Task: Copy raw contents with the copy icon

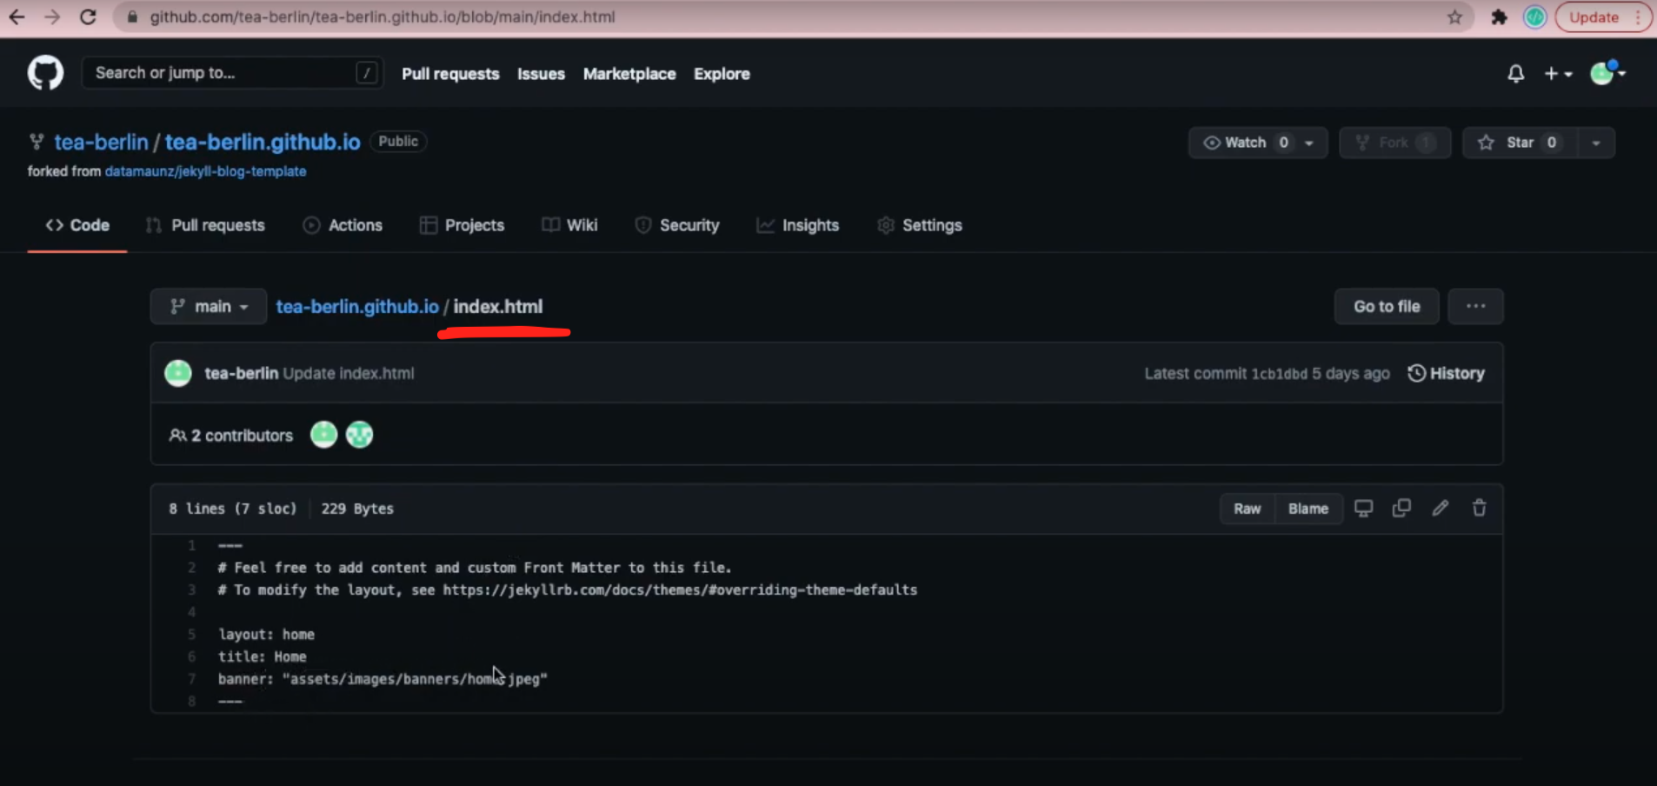Action: point(1401,508)
